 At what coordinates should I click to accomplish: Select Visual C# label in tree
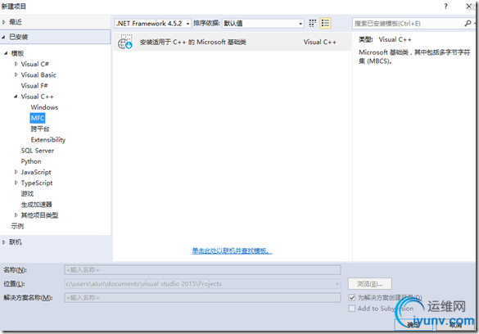35,64
